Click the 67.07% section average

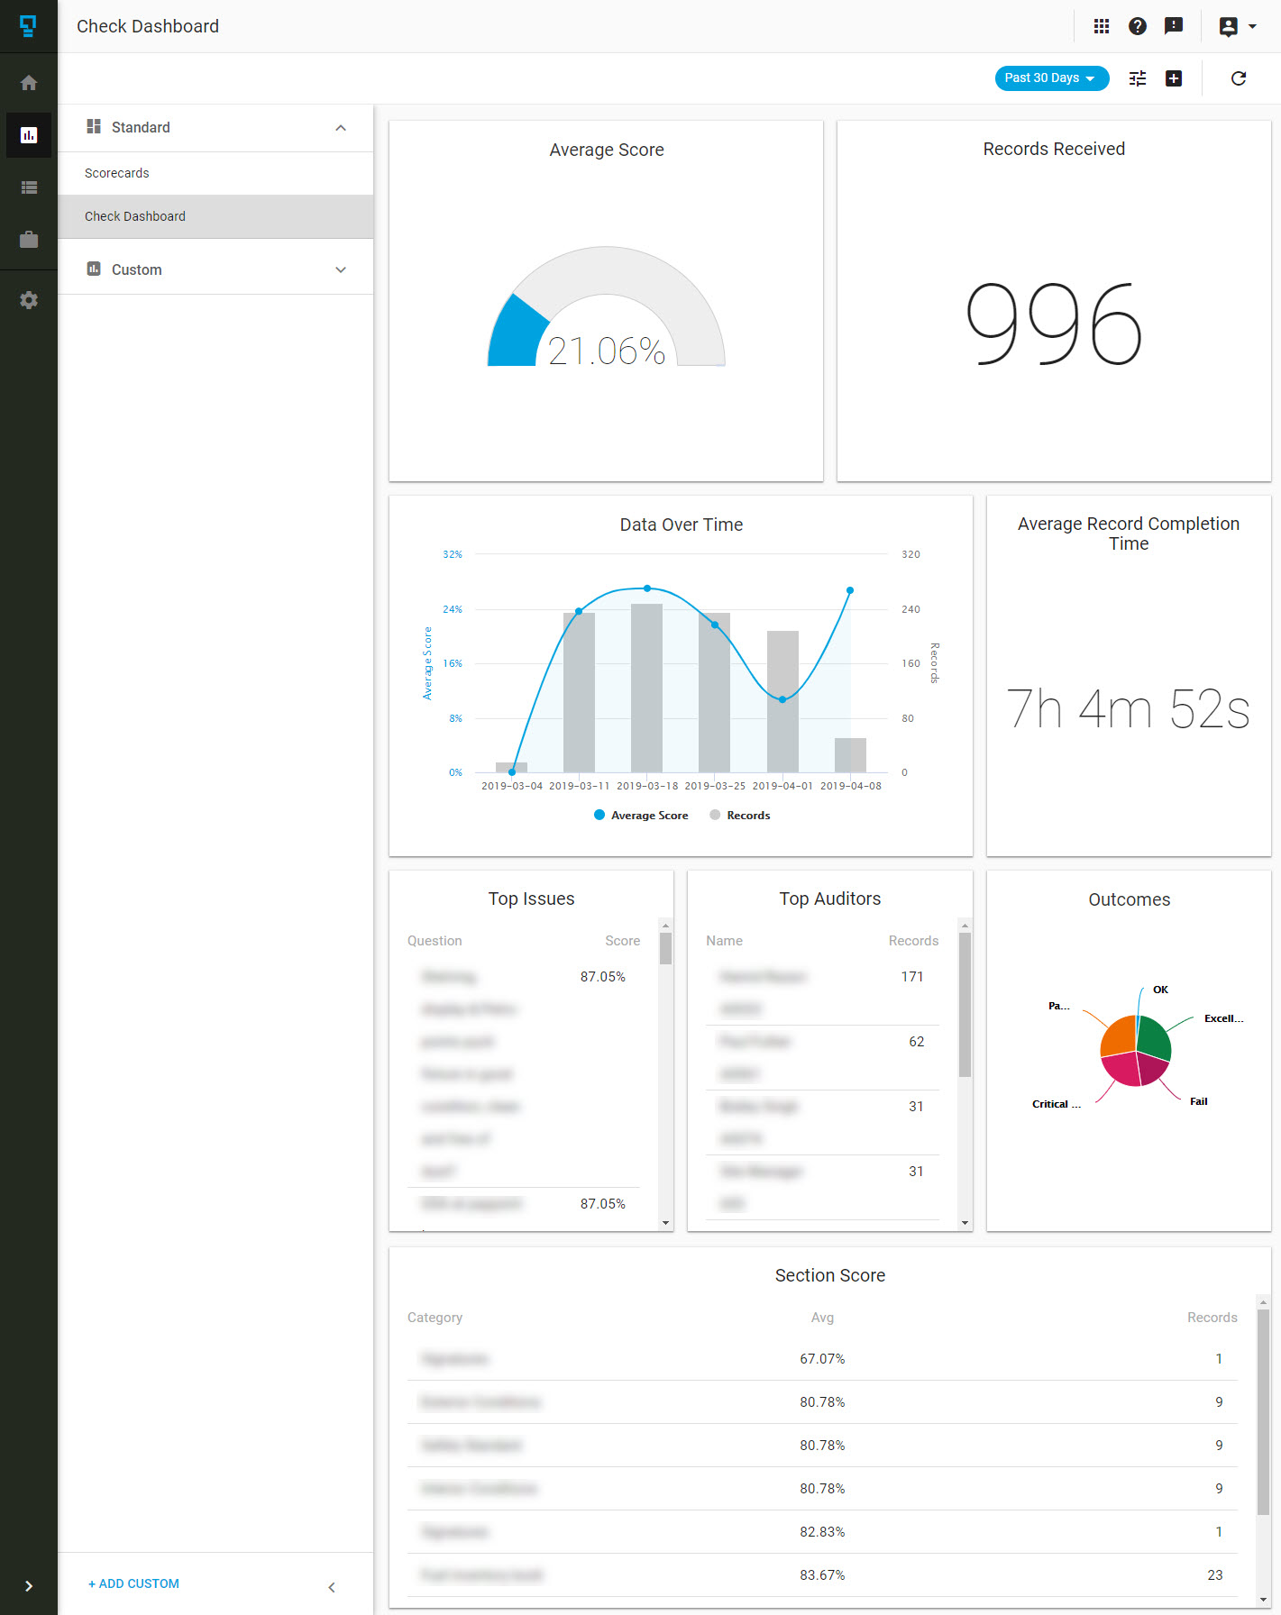822,1359
